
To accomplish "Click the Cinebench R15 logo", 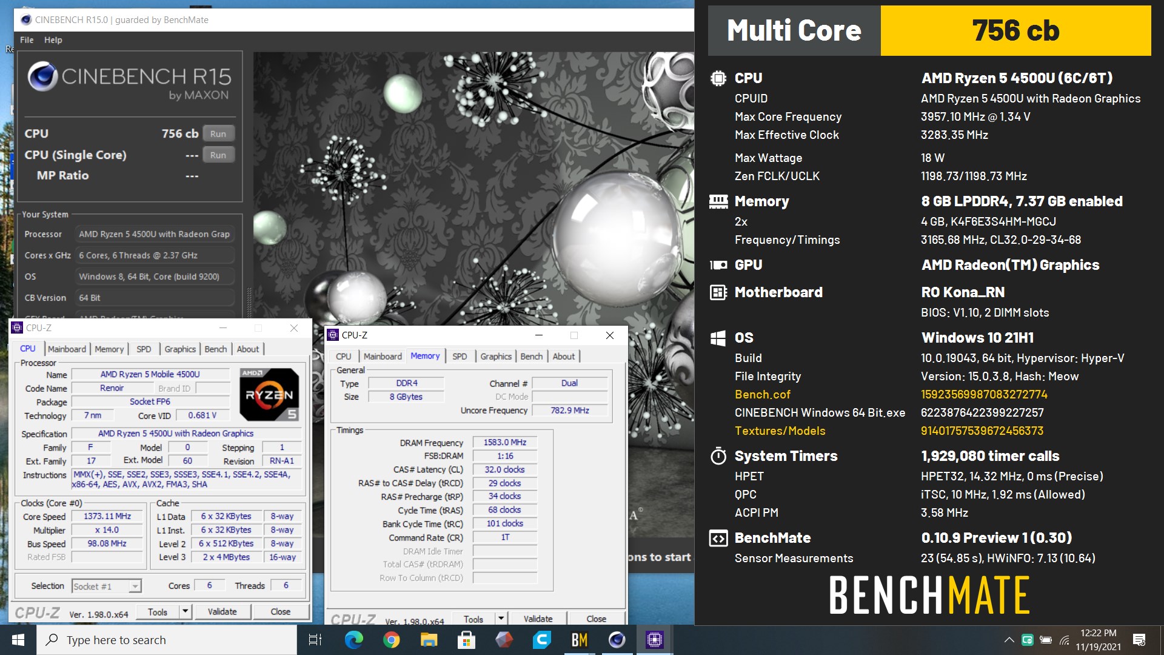I will click(x=129, y=81).
